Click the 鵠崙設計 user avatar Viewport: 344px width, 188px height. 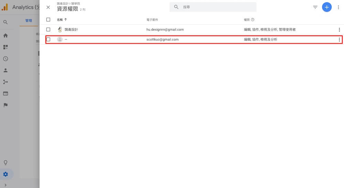pyautogui.click(x=60, y=29)
